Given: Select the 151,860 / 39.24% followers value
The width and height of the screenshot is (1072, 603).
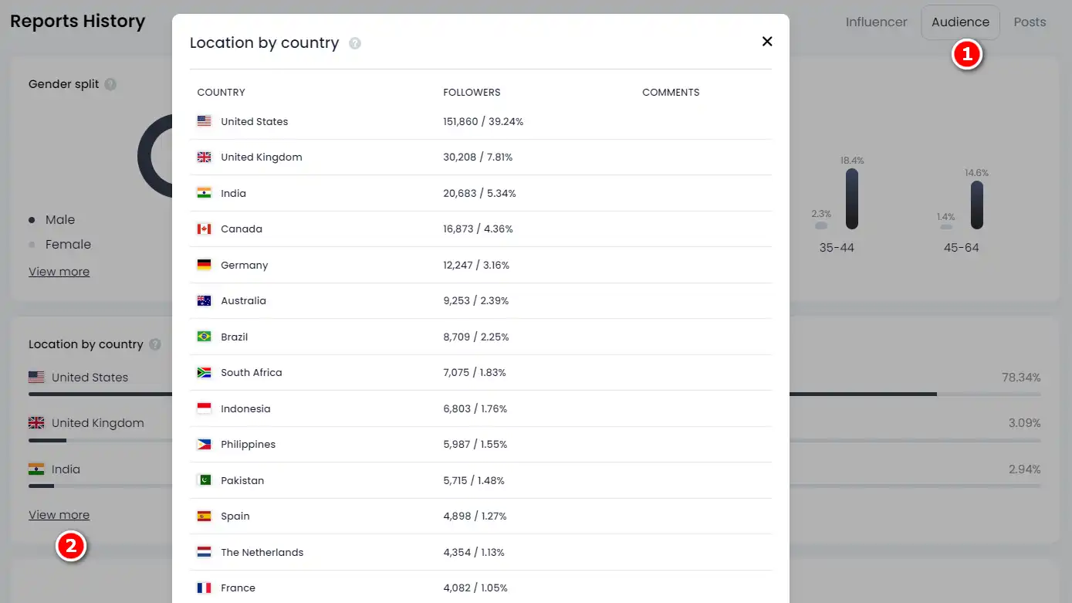Looking at the screenshot, I should (x=483, y=121).
